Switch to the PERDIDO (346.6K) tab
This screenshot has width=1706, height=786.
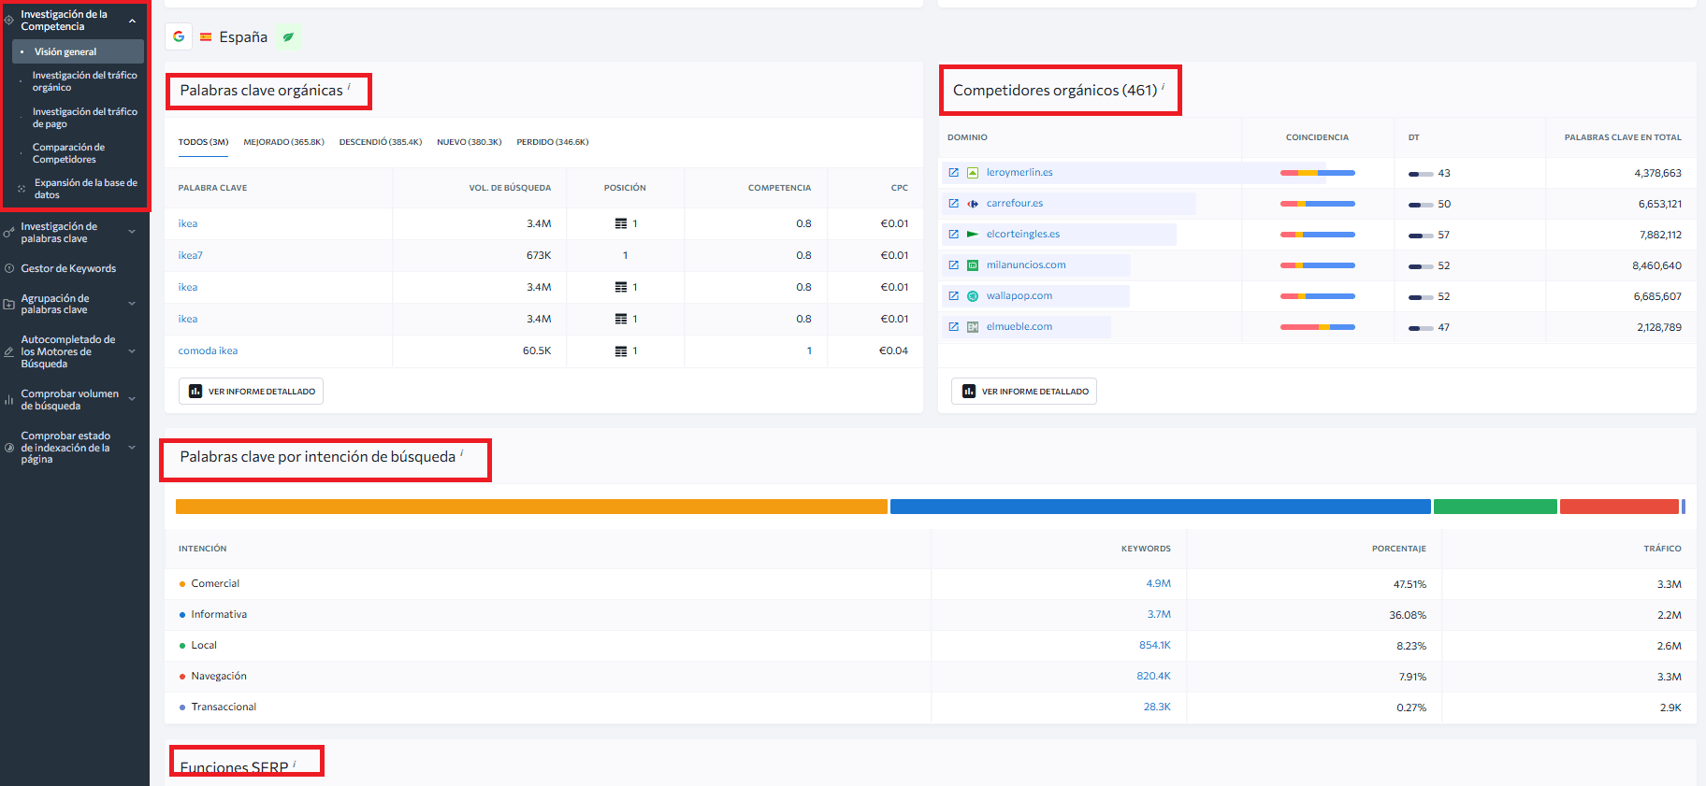tap(553, 142)
